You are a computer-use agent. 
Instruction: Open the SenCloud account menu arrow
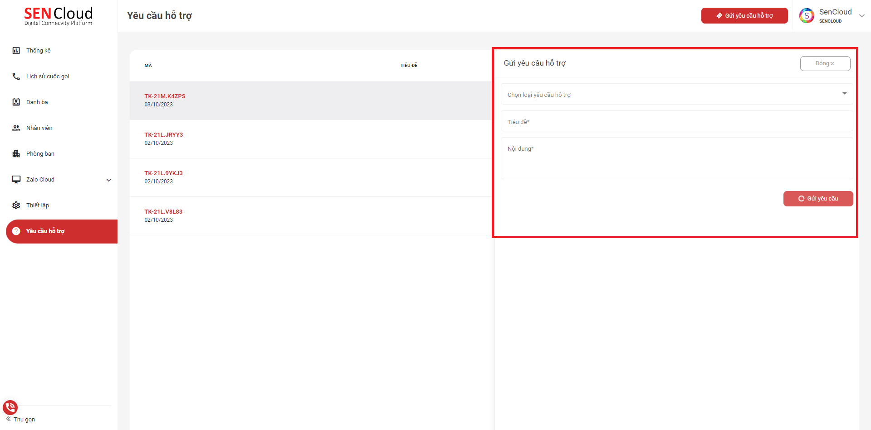(x=862, y=16)
